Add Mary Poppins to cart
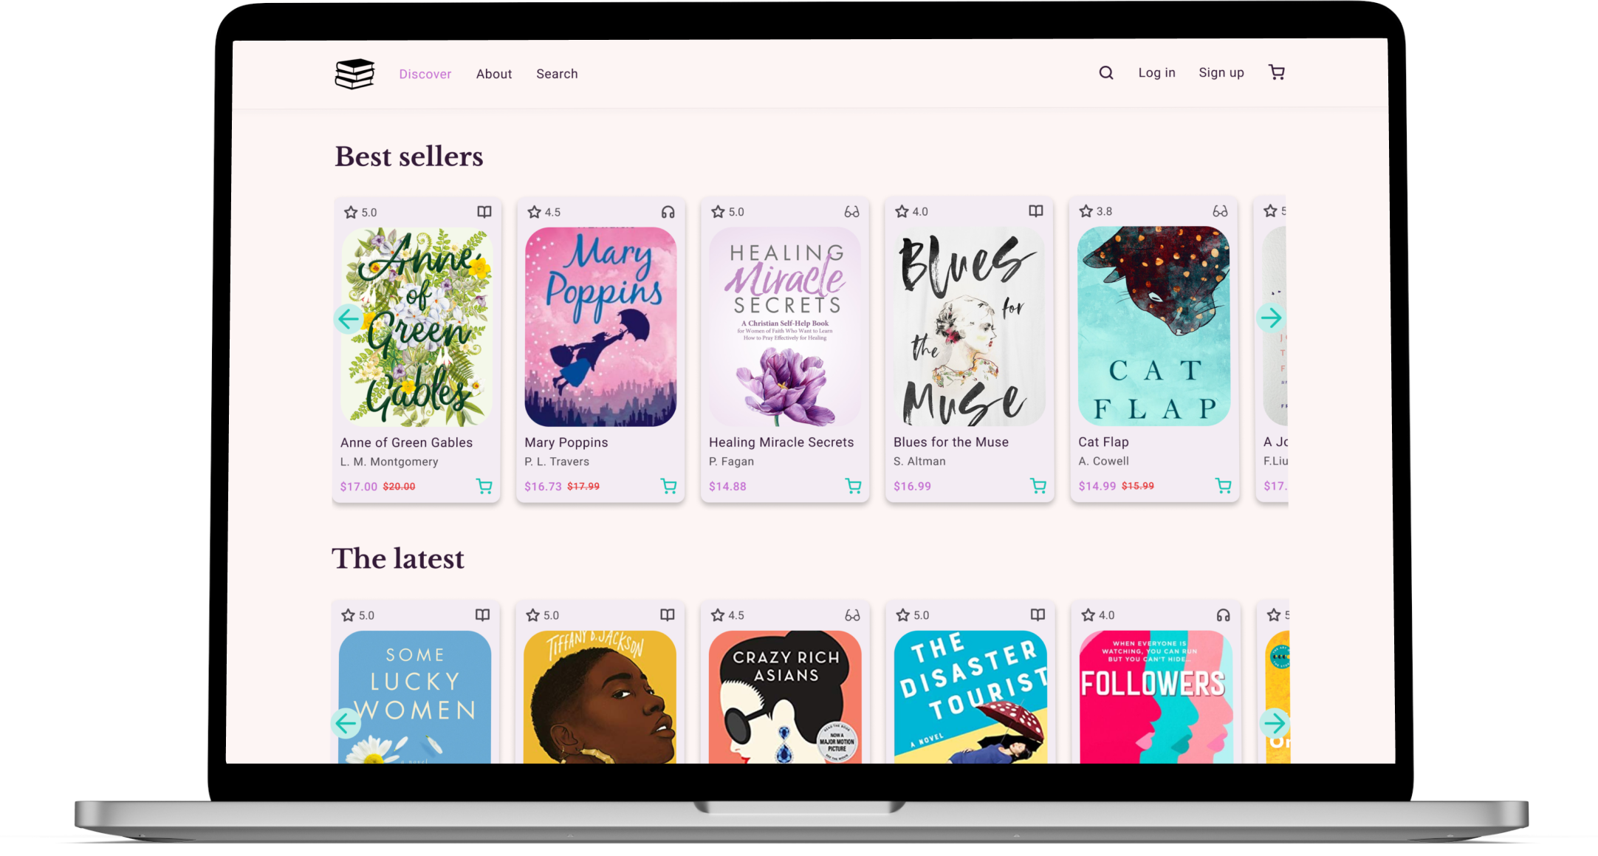 point(668,486)
